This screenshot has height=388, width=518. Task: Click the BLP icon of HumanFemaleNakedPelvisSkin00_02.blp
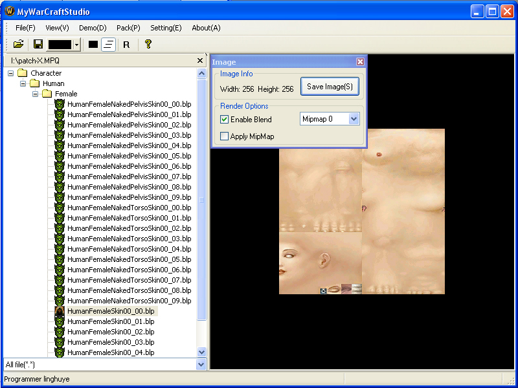pyautogui.click(x=60, y=125)
